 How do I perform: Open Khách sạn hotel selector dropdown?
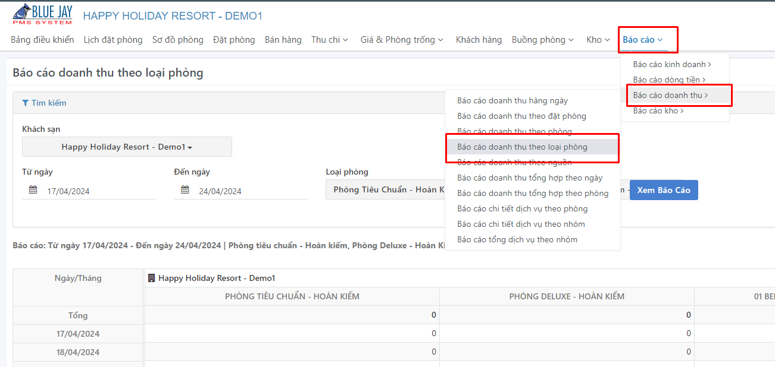(x=127, y=147)
